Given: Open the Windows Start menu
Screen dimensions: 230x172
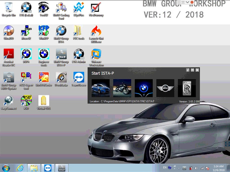Looking at the screenshot, I should coord(6,168).
